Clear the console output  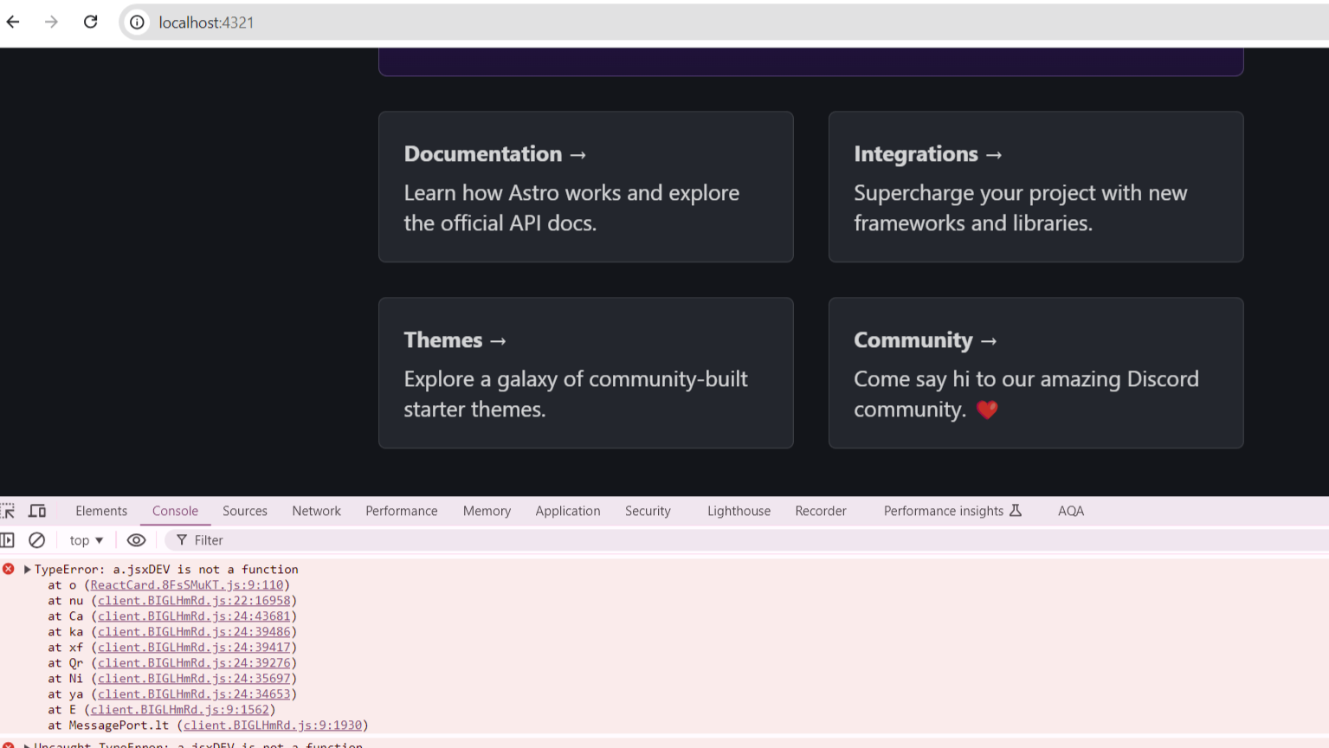(x=36, y=539)
